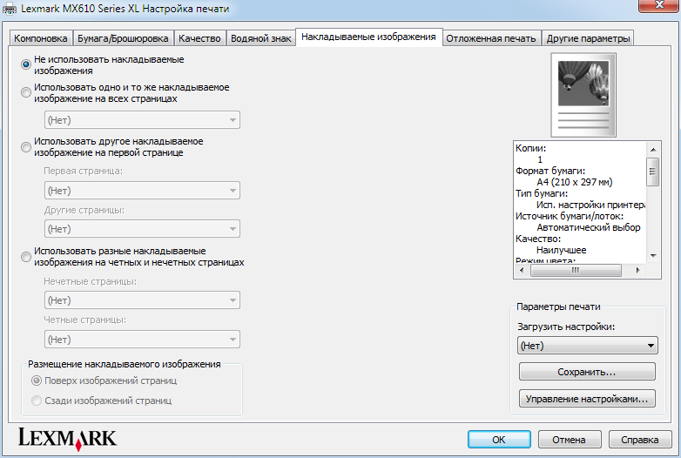Click the summary horizontal scroll-left arrow
Screen dimensions: 681x458
coord(522,270)
